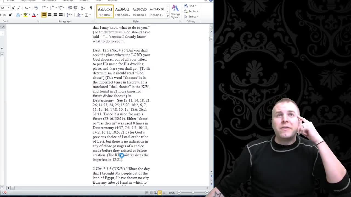The width and height of the screenshot is (351, 197).
Task: Toggle Show/Hide paragraph marks
Action: point(91,8)
